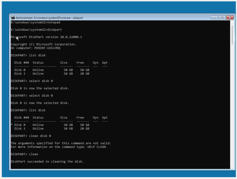Click the second 'Disk 0 is now the selected disk.' message

(x=40, y=103)
